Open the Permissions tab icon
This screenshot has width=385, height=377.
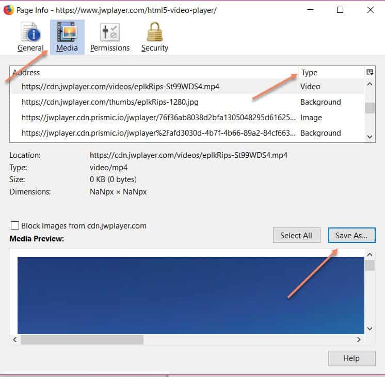(x=109, y=32)
